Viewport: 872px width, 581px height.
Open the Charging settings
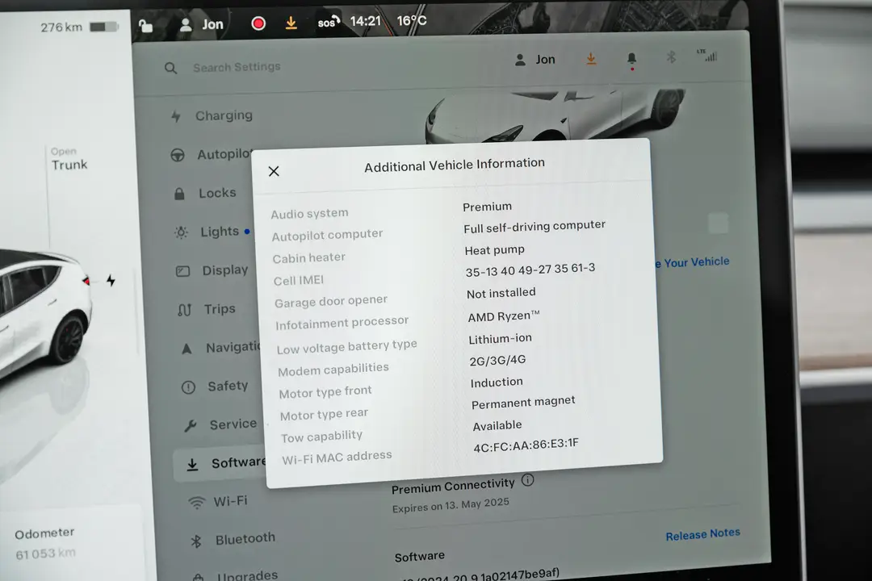click(x=224, y=115)
